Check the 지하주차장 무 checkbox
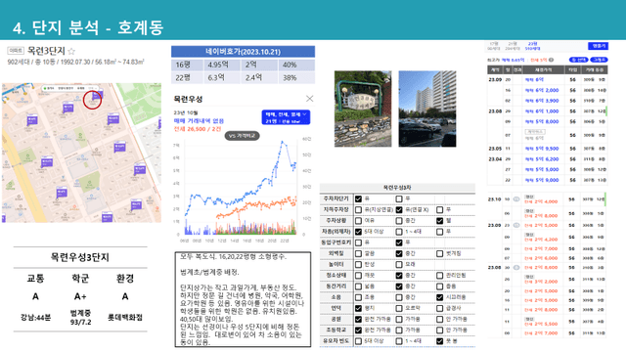Image resolution: width=626 pixels, height=352 pixels. point(439,209)
